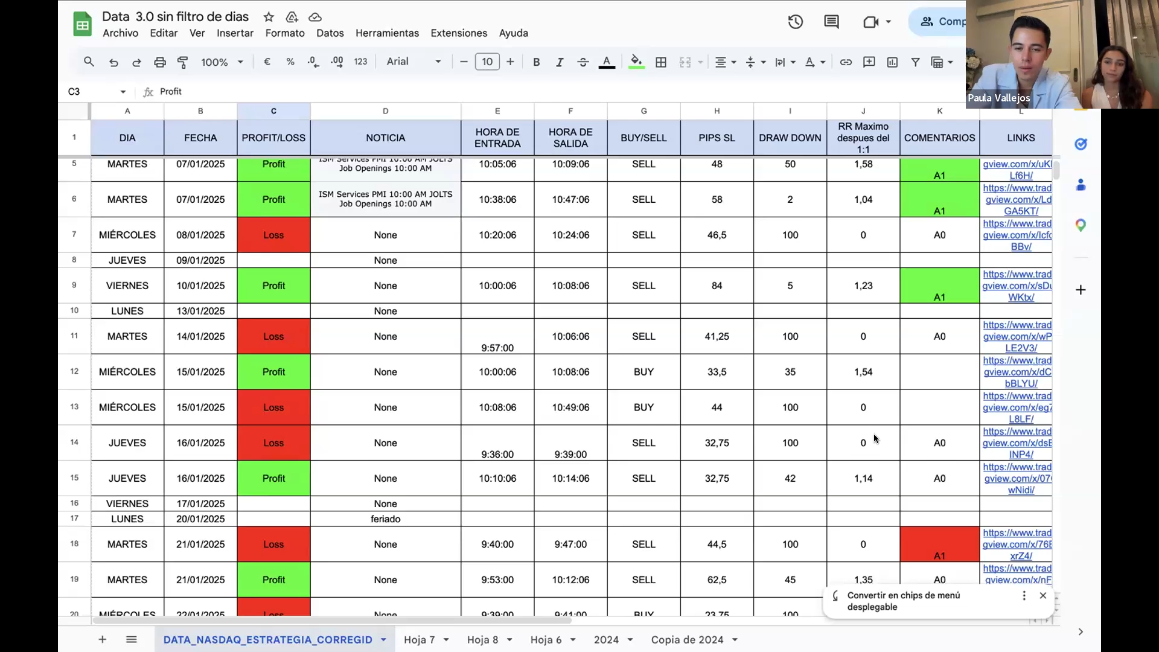
Task: Activate the paint format tool
Action: click(182, 62)
